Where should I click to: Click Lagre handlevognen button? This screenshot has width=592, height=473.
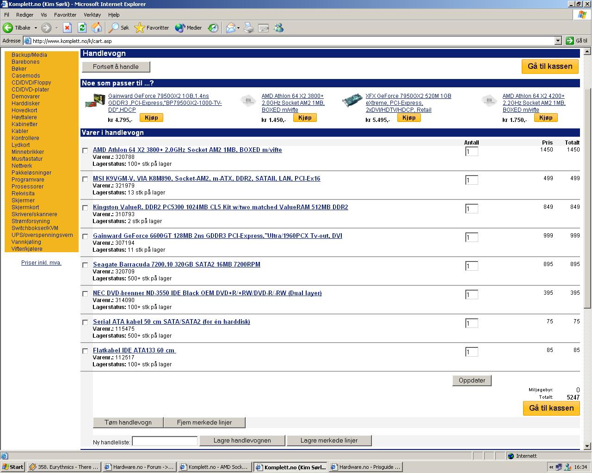tap(242, 440)
